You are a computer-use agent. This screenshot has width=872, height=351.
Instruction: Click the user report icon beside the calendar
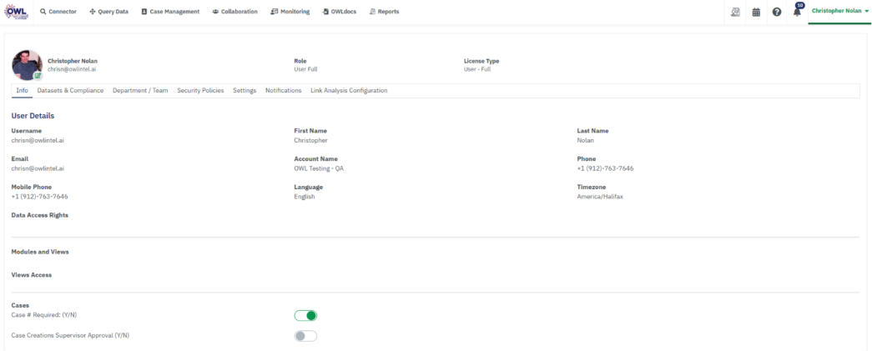pyautogui.click(x=735, y=12)
